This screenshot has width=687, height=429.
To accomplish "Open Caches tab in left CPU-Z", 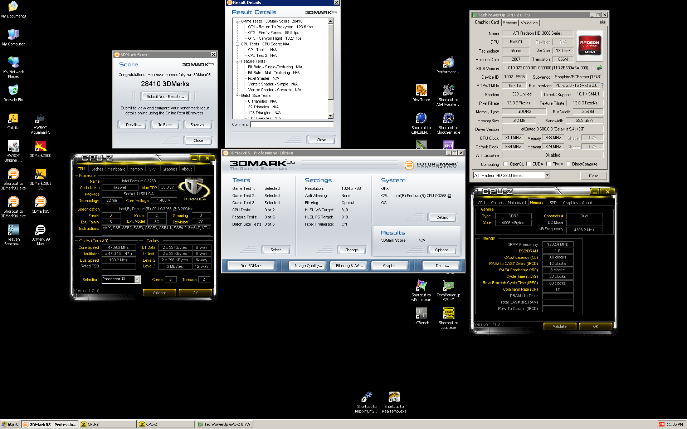I will pyautogui.click(x=97, y=169).
